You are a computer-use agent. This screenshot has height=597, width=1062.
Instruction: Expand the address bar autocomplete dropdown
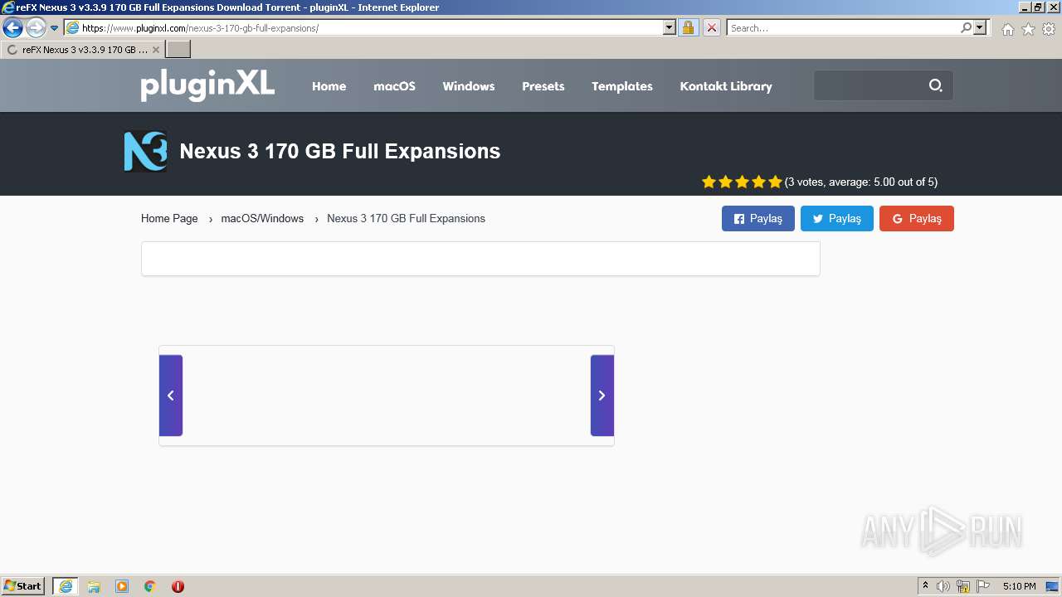pyautogui.click(x=670, y=28)
